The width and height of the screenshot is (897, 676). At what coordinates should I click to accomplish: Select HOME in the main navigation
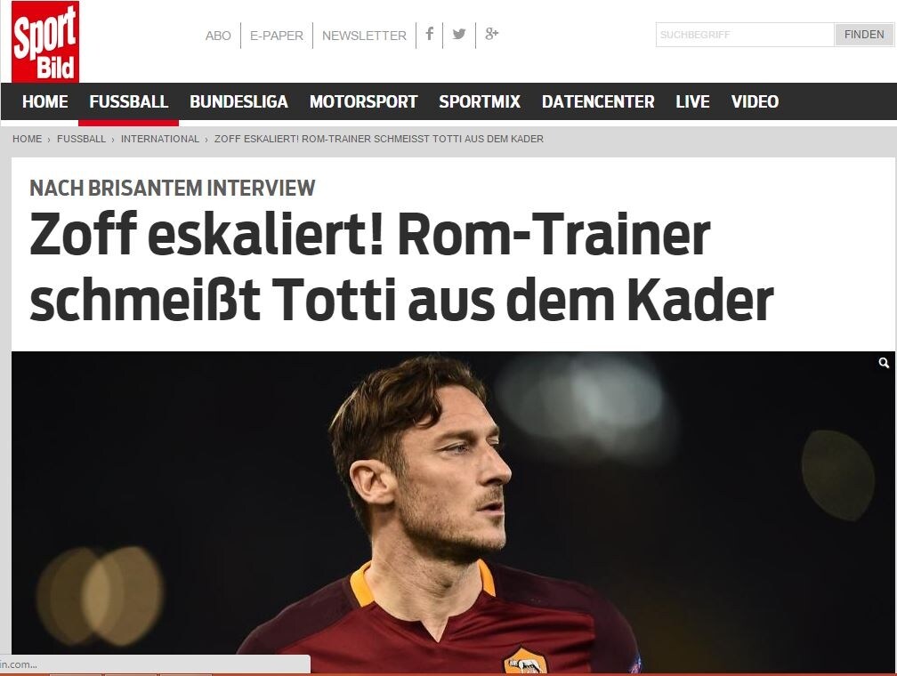coord(44,101)
